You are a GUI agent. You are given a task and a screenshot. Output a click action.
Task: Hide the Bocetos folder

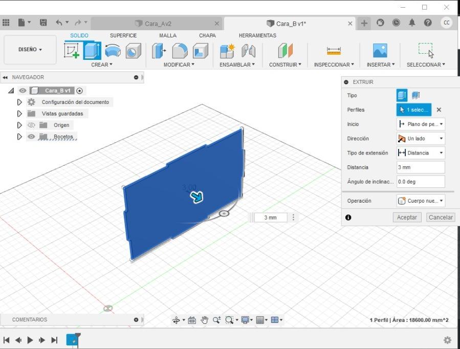pyautogui.click(x=31, y=137)
